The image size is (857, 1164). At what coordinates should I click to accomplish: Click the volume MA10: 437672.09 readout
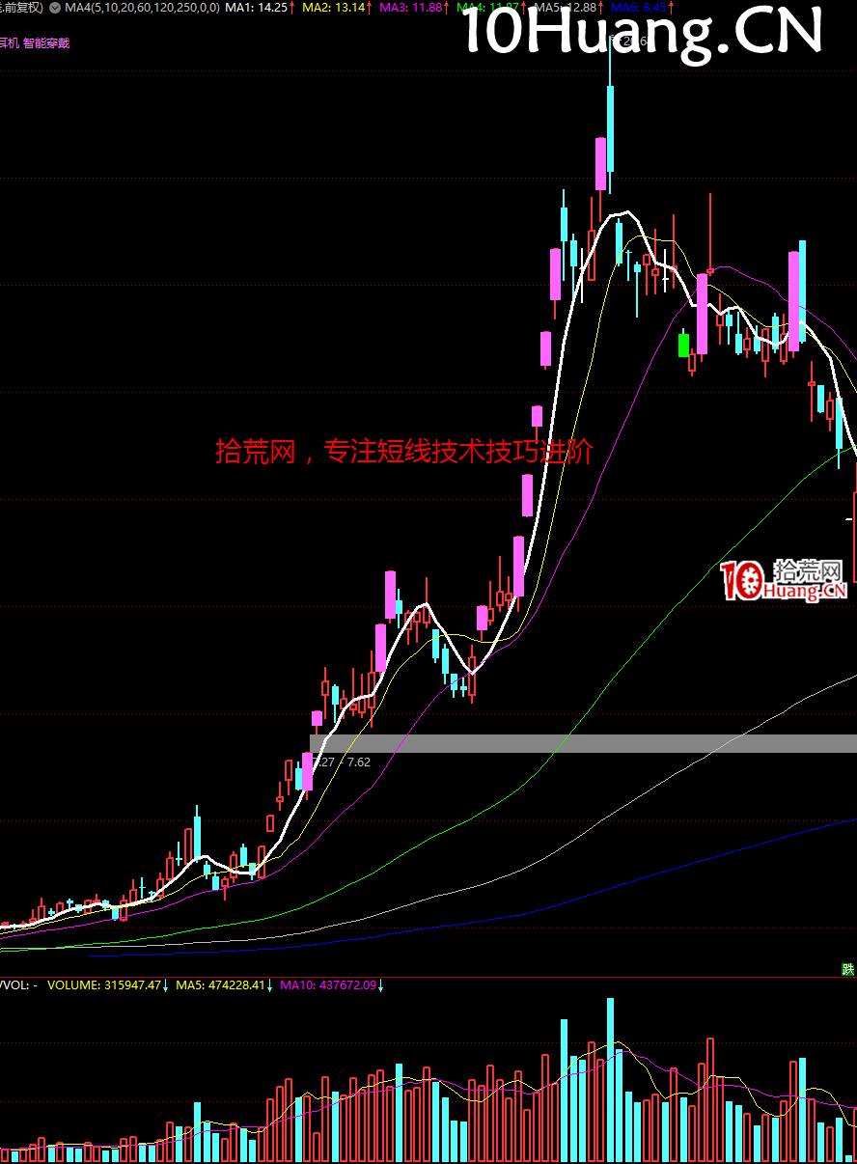point(330,985)
